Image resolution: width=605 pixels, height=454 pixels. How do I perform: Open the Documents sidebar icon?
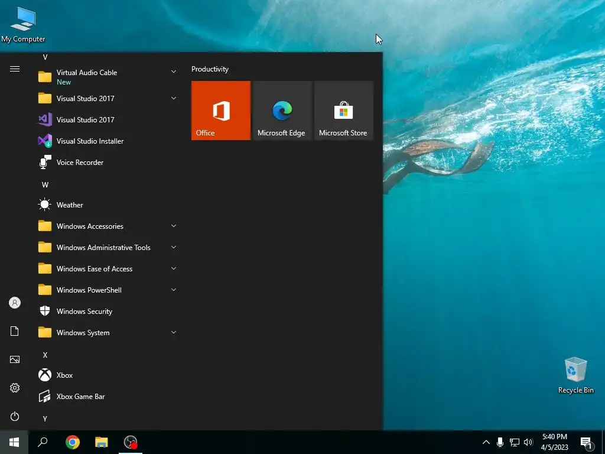click(15, 331)
